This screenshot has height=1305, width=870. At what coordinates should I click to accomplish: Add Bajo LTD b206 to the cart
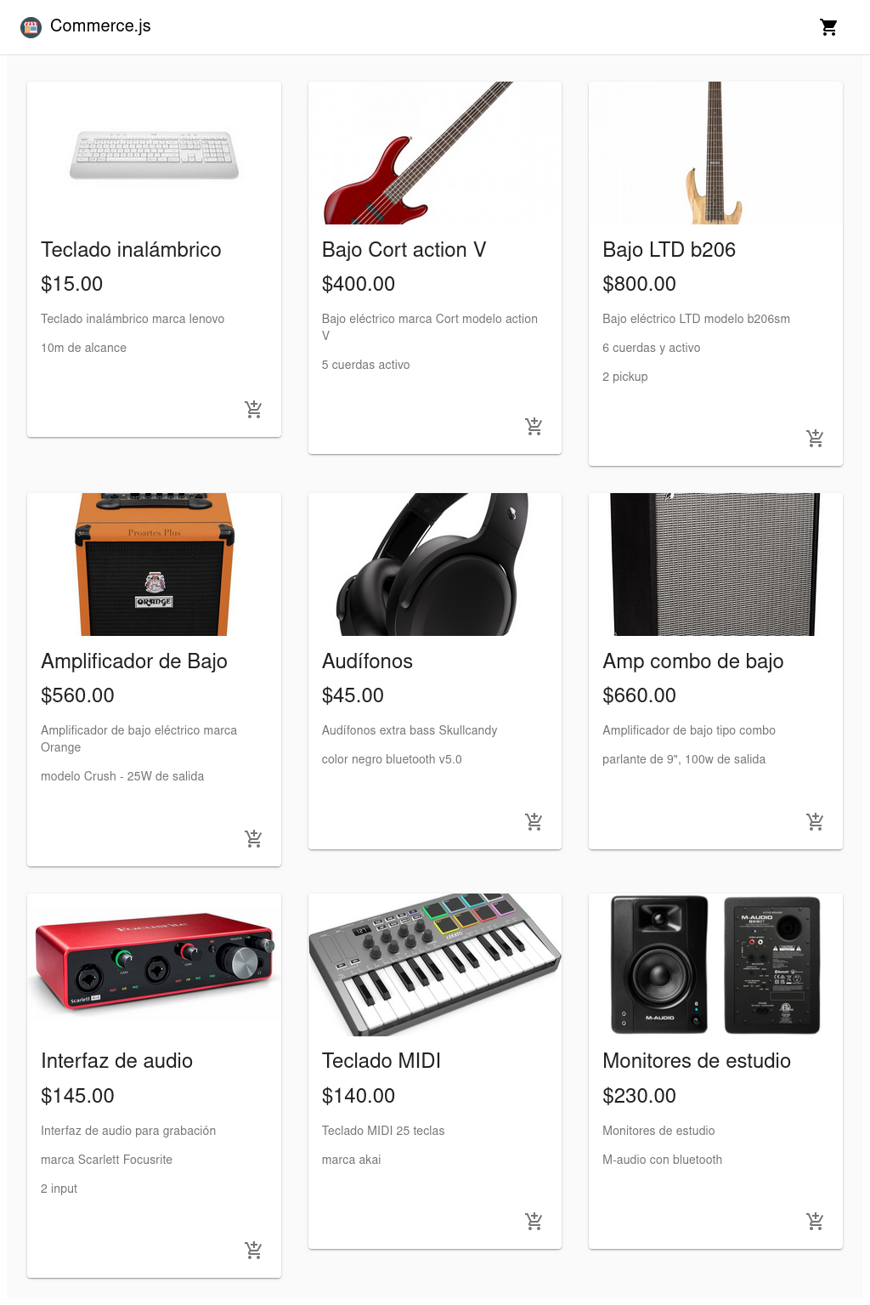pos(815,438)
